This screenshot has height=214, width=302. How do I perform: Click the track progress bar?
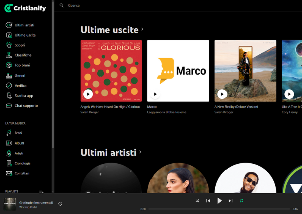(x=219, y=209)
